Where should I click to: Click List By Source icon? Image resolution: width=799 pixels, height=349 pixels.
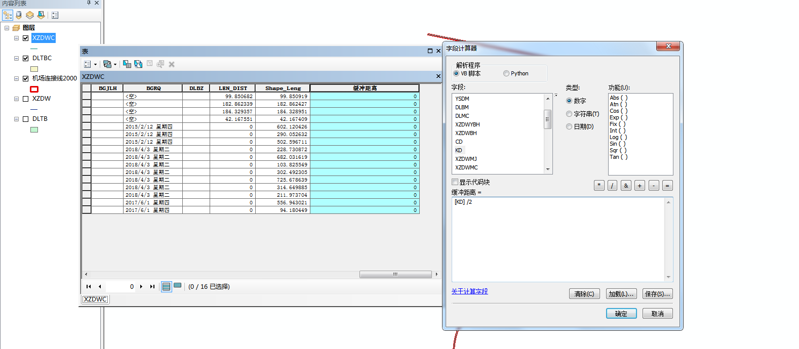coord(19,15)
